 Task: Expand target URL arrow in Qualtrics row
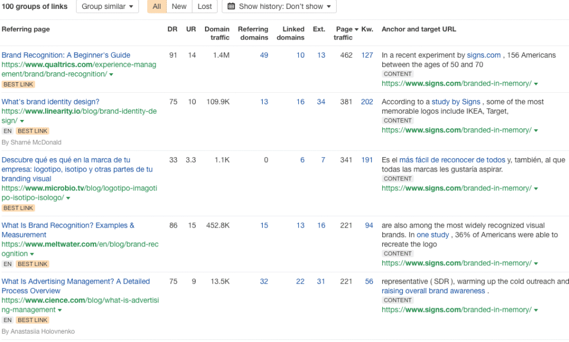[x=536, y=84]
